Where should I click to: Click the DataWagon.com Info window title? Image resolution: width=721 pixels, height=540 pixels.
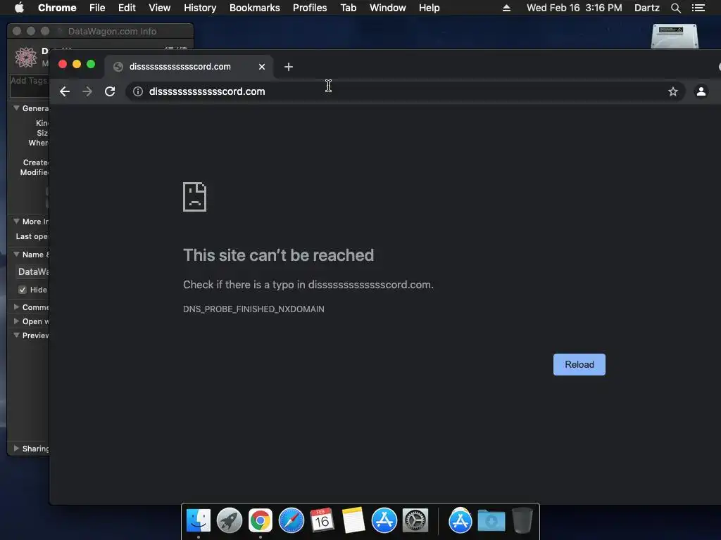pyautogui.click(x=112, y=31)
